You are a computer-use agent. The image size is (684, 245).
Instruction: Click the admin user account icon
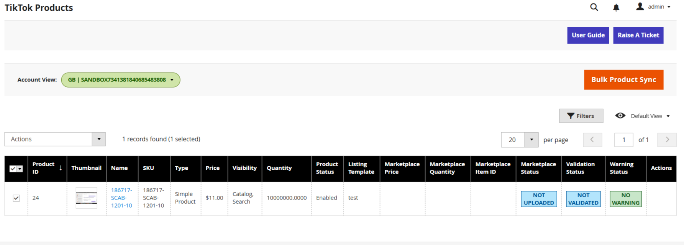pos(640,7)
